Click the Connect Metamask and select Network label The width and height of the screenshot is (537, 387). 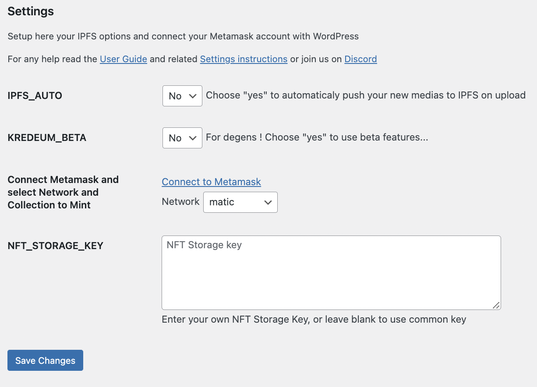point(63,192)
